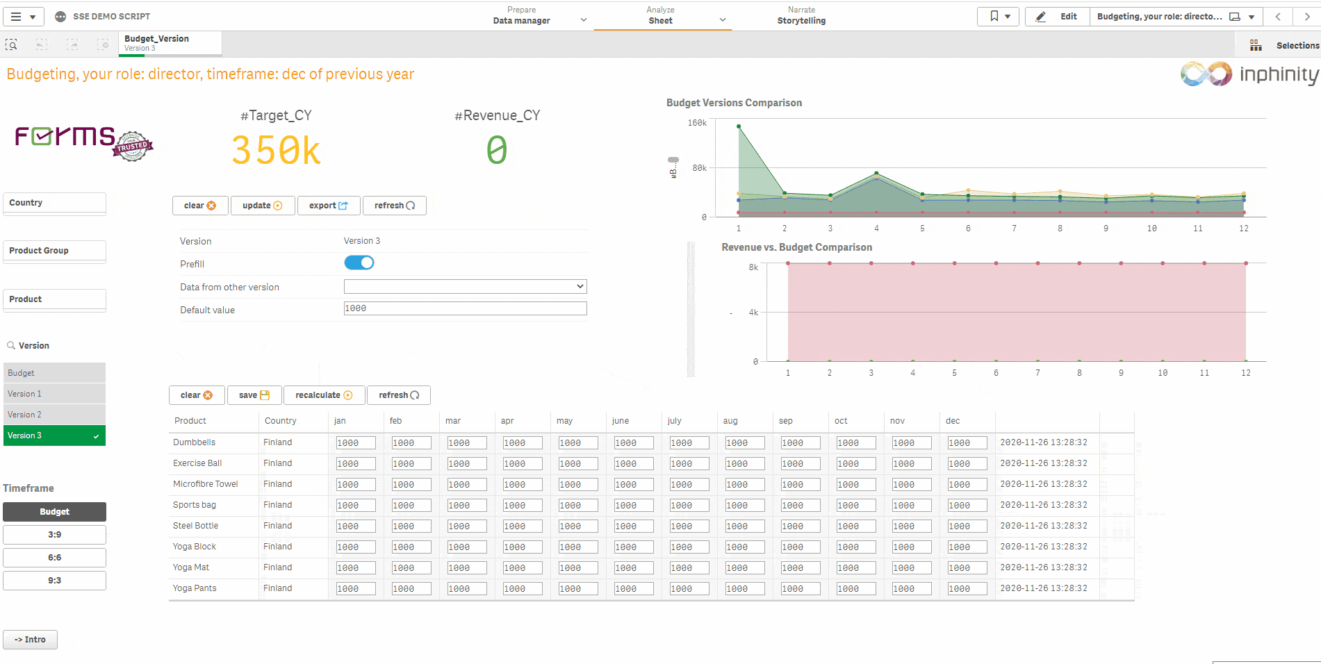
Task: Click Exercise Ball sep value field
Action: pos(801,464)
